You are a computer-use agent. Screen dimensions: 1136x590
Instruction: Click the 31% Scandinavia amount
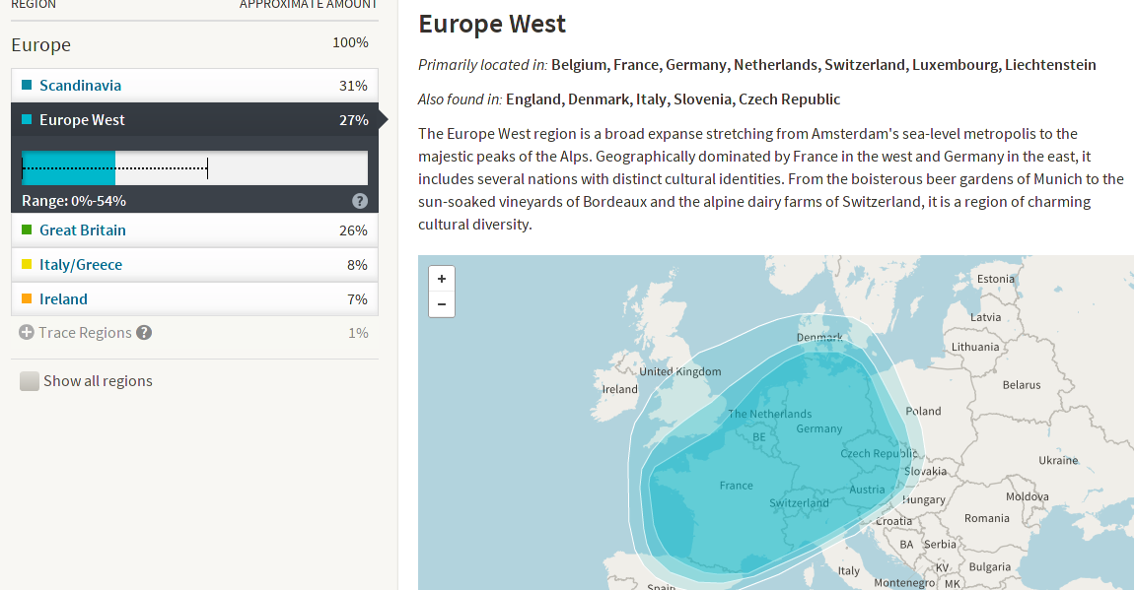[x=354, y=86]
